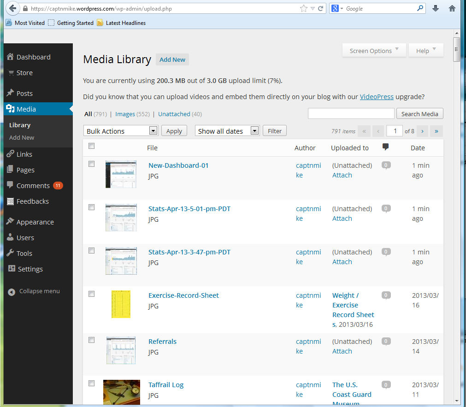Click the bookmark star icon in address bar
466x407 pixels.
click(x=303, y=8)
